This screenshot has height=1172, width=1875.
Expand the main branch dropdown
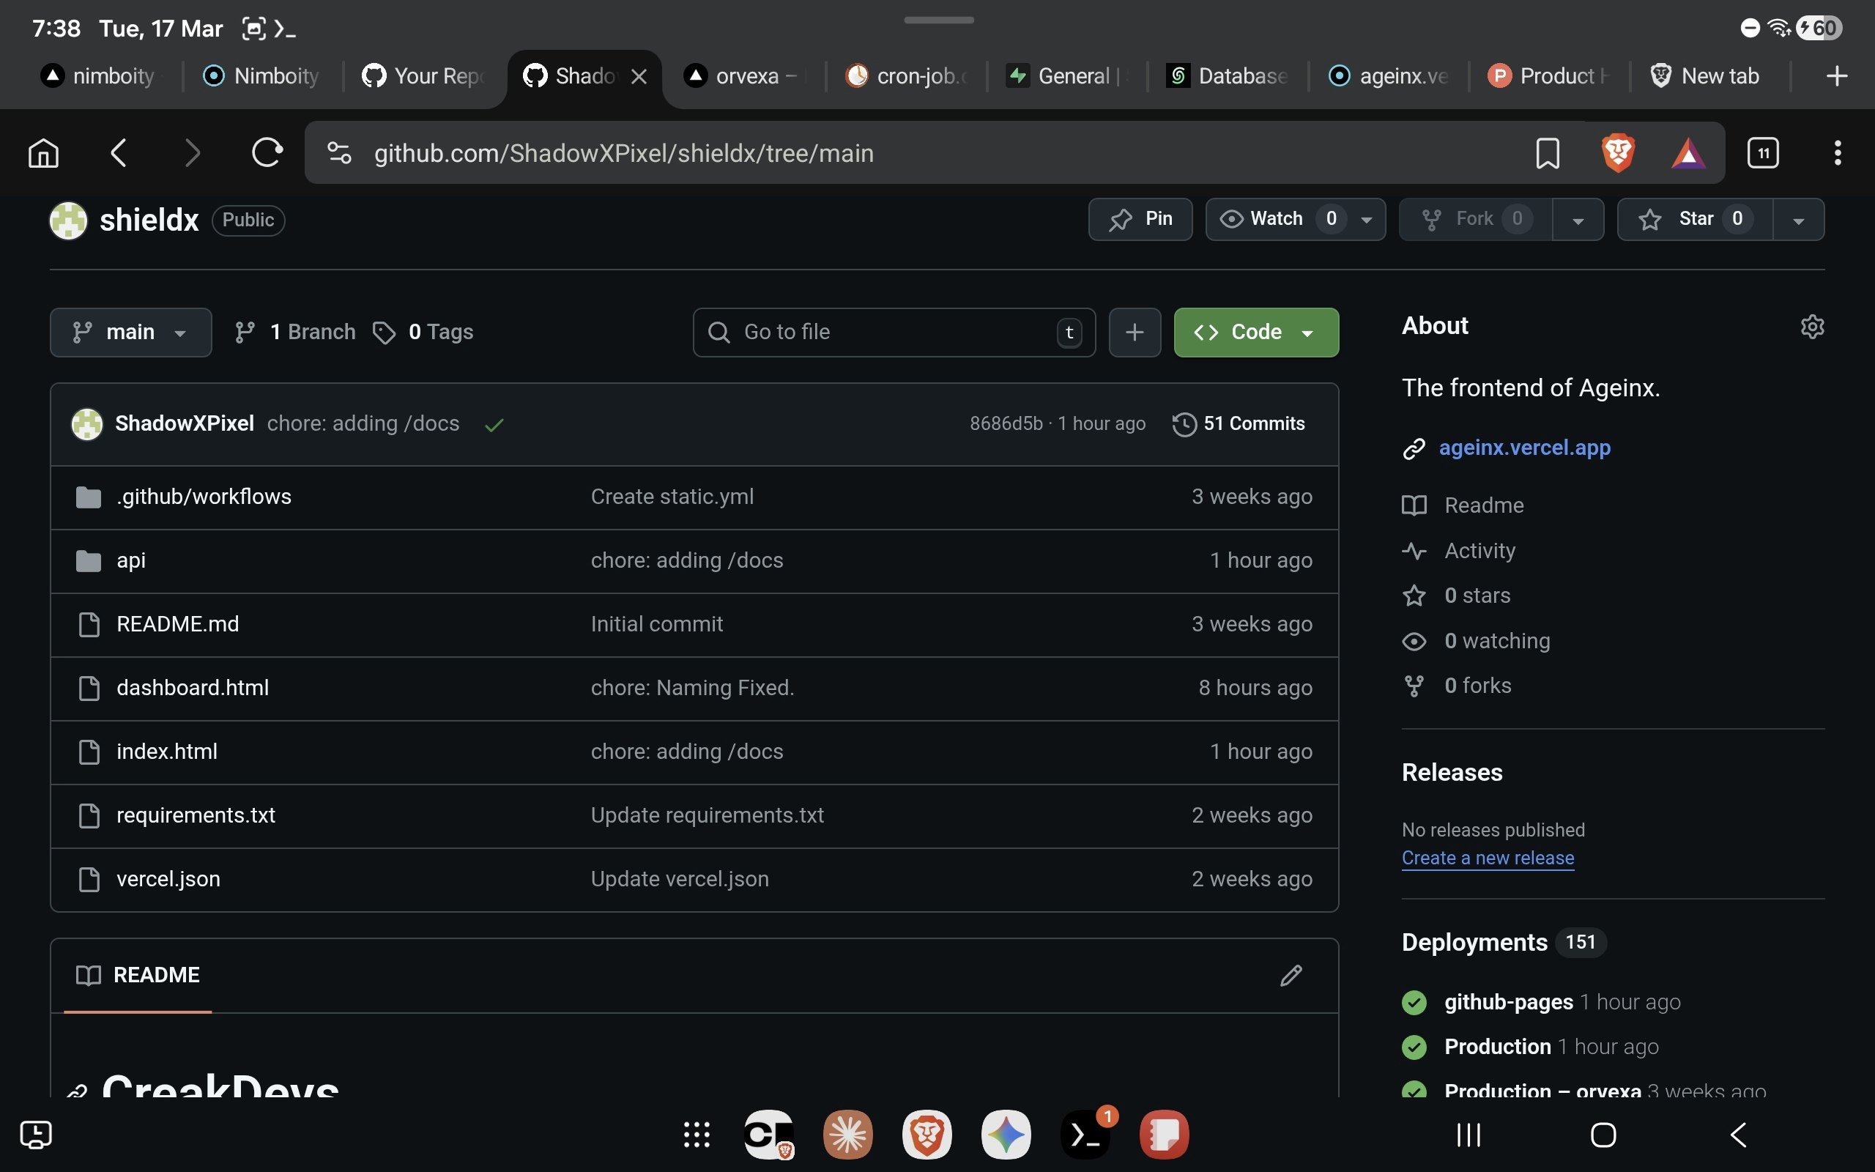[x=130, y=333]
